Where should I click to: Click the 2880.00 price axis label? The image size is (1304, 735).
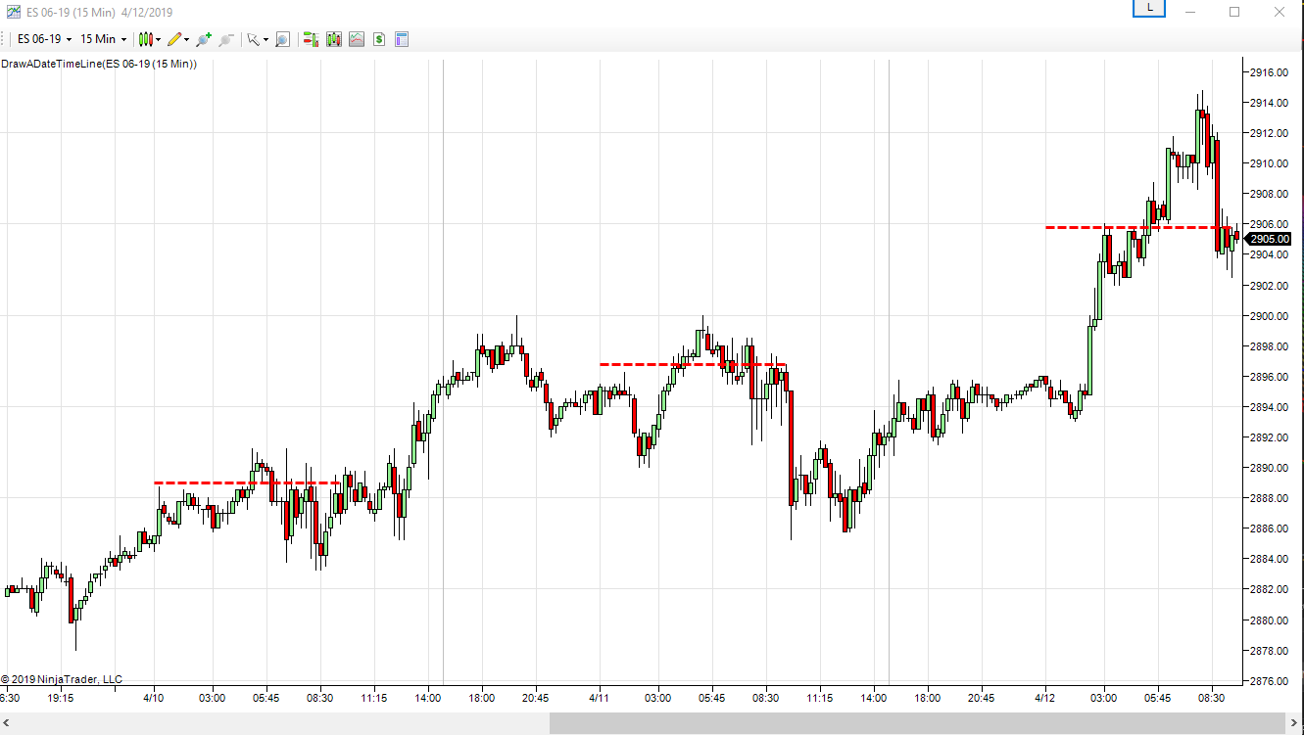pos(1270,620)
